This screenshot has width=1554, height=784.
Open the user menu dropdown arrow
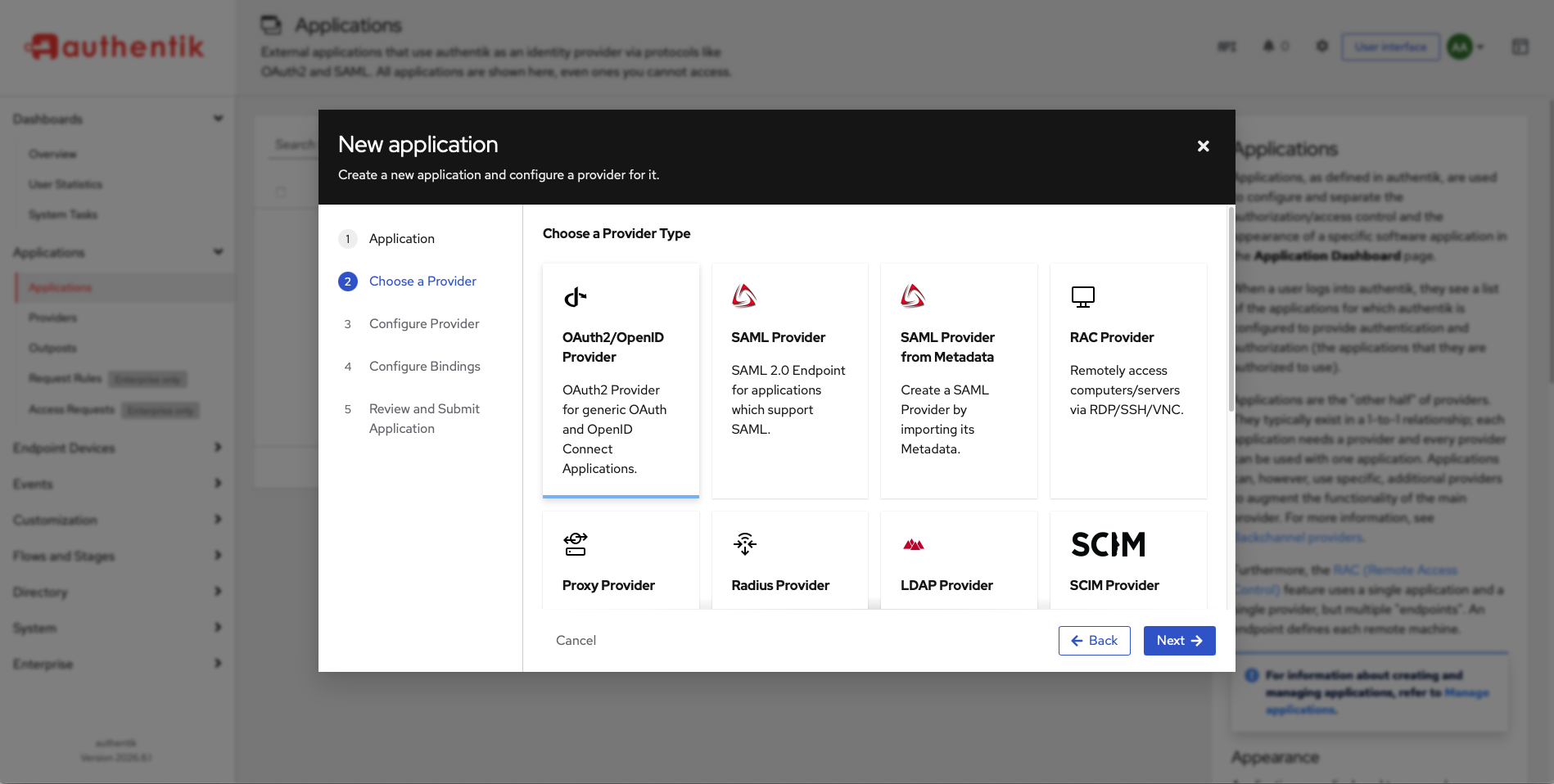point(1480,47)
